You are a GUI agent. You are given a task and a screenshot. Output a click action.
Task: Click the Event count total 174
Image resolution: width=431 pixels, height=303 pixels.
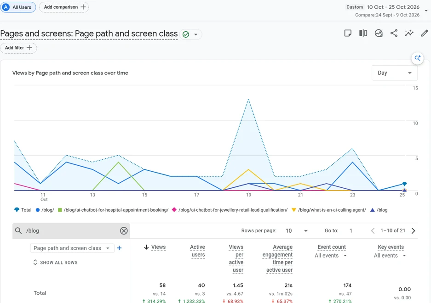(x=347, y=286)
